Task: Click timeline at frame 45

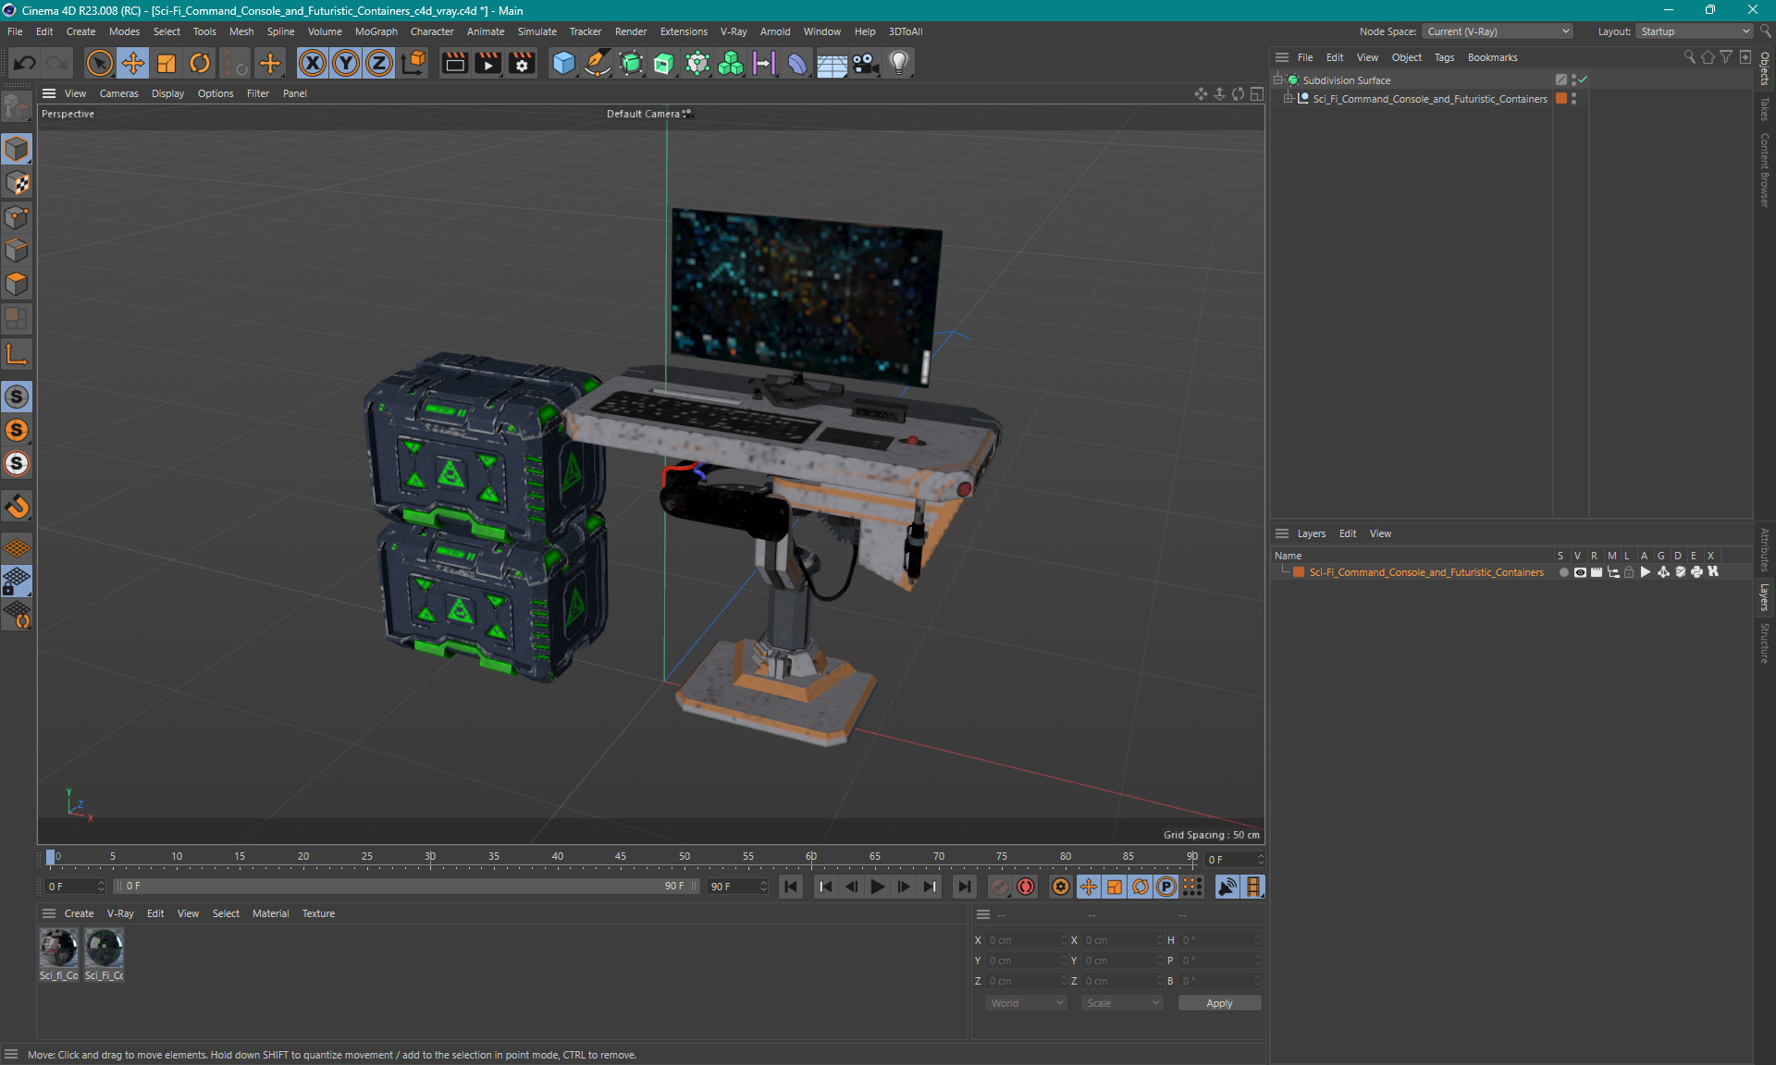Action: click(621, 858)
